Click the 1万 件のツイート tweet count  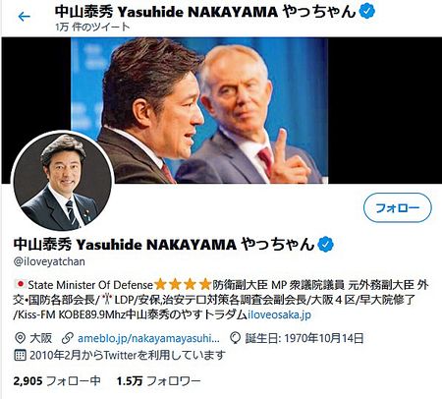coord(92,27)
